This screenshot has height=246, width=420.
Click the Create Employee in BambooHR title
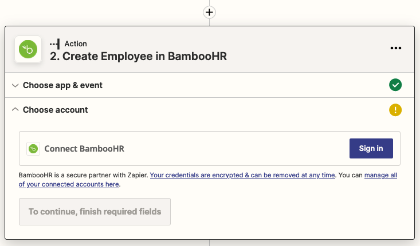138,56
